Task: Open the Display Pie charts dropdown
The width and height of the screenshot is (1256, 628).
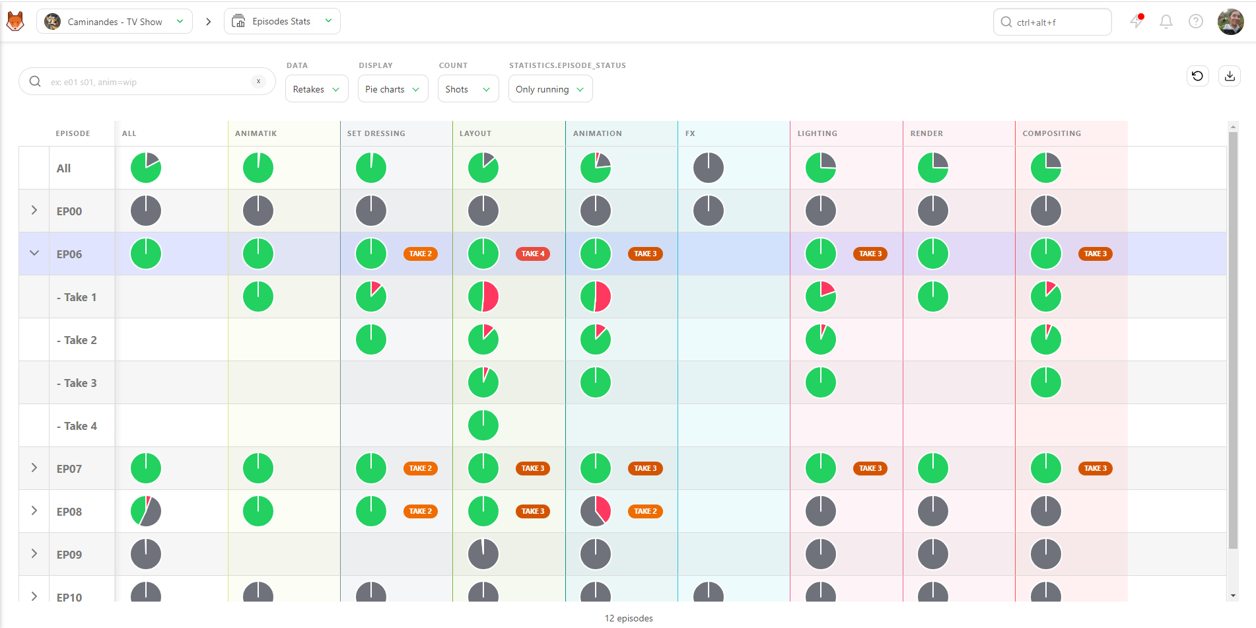Action: click(x=393, y=89)
